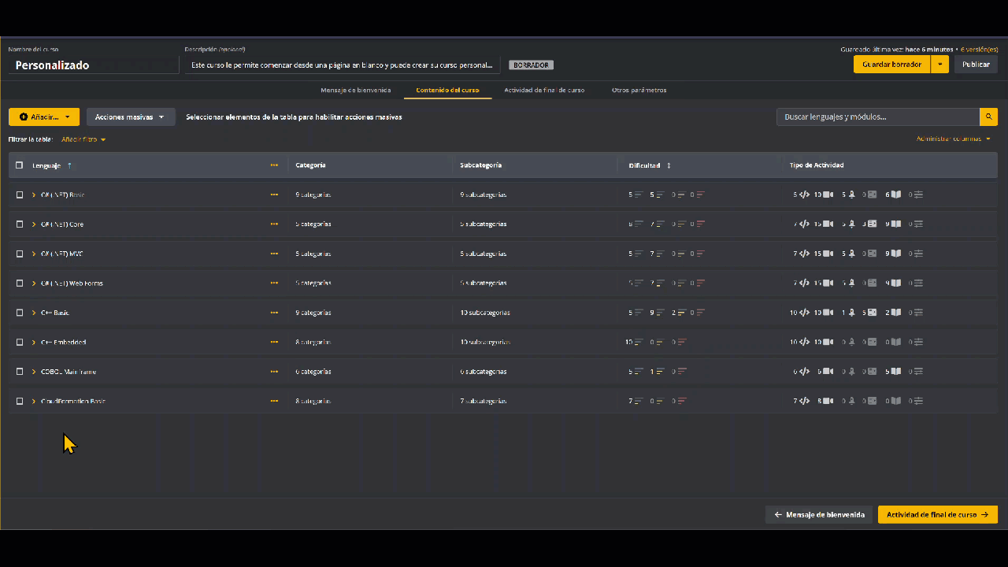This screenshot has height=567, width=1008.
Task: Check the C# (.NET) MVC row checkbox
Action: pos(20,254)
